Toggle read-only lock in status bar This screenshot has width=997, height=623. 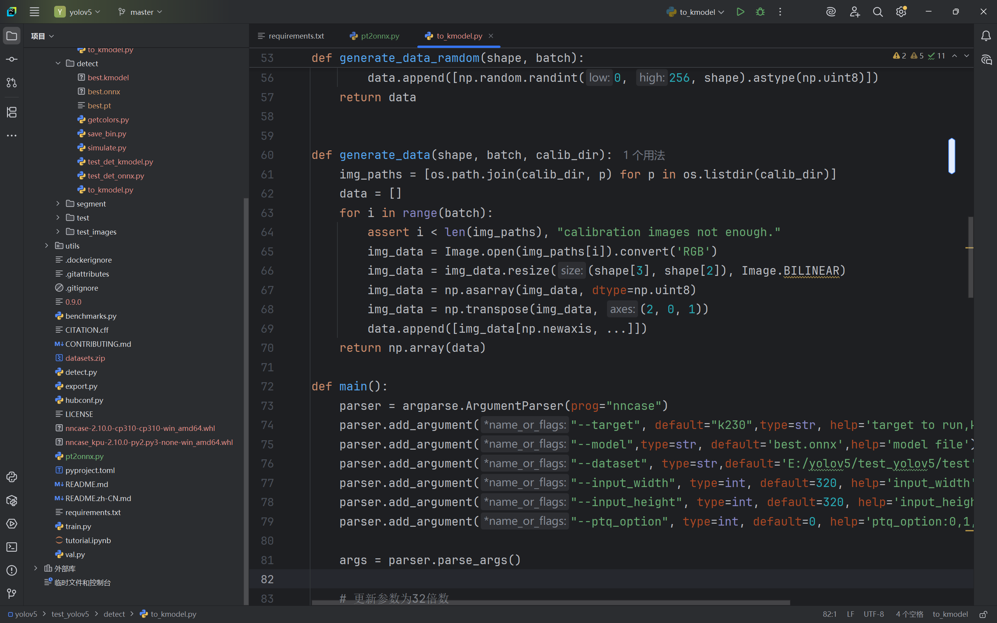click(x=983, y=614)
